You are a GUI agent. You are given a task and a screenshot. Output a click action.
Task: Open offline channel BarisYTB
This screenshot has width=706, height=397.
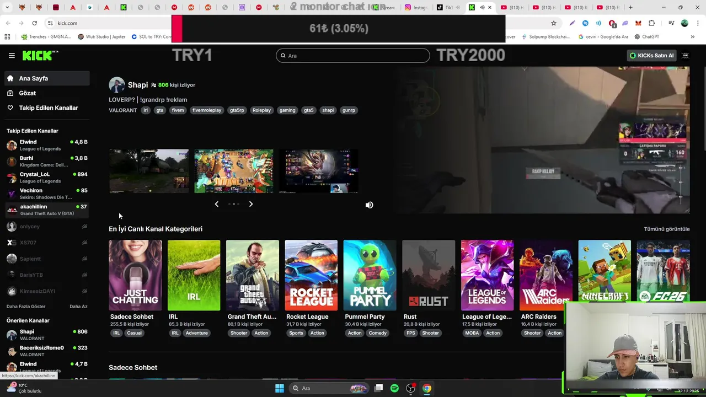click(47, 275)
